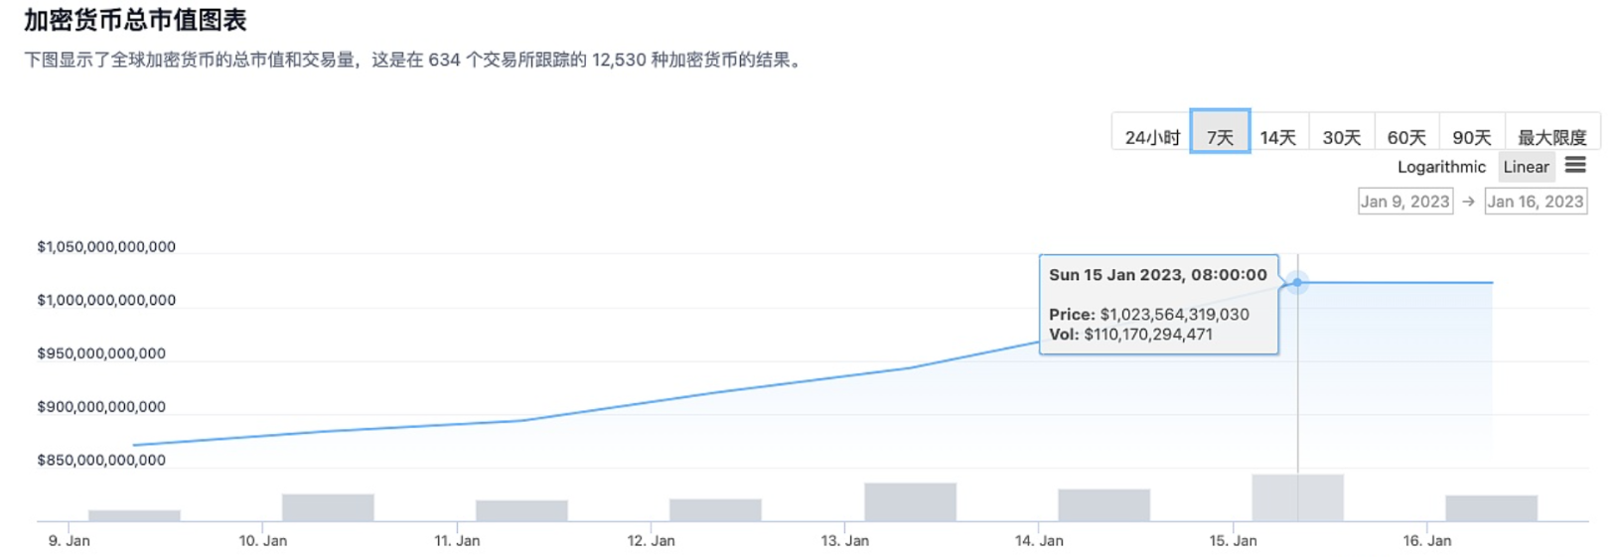
Task: Click the 9. Jan volume bar
Action: pyautogui.click(x=134, y=515)
